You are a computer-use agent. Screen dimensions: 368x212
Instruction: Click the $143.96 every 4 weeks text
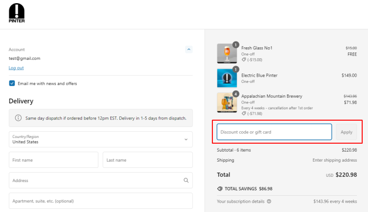click(335, 201)
